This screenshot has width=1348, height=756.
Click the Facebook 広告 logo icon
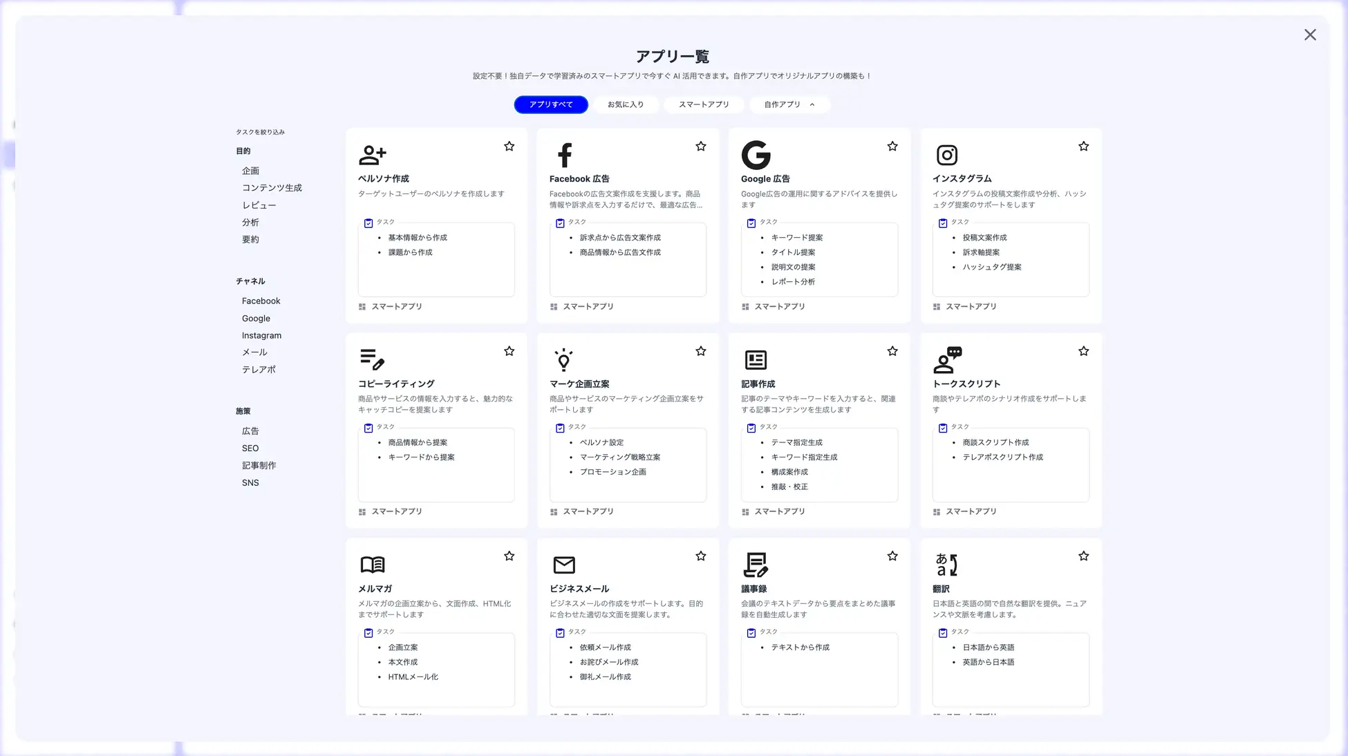tap(564, 155)
